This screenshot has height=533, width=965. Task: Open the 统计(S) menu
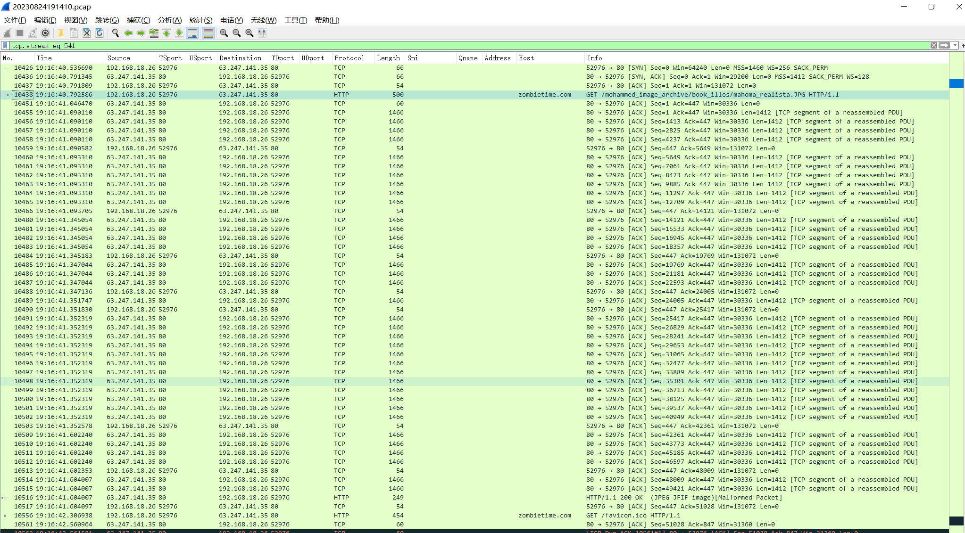(200, 20)
